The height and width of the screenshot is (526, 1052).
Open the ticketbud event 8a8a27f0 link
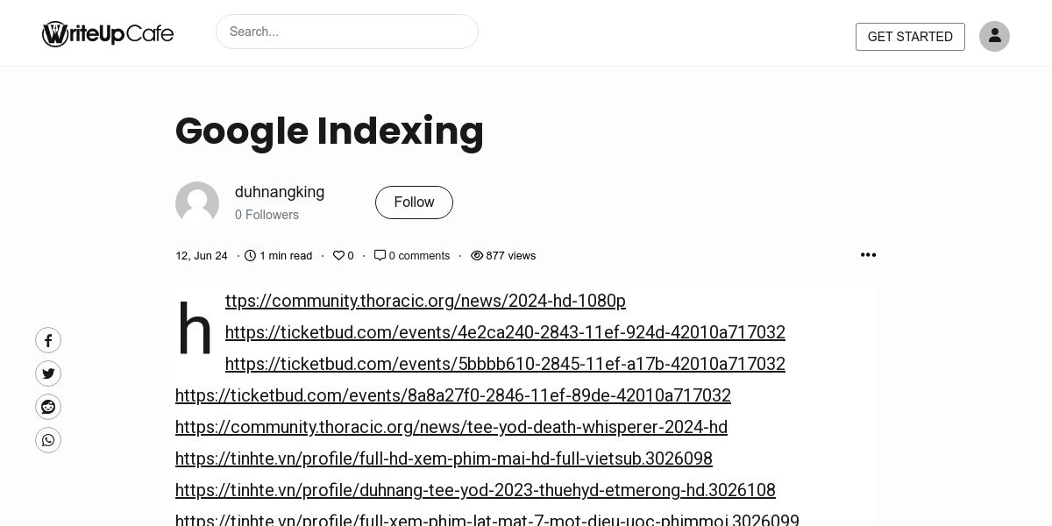(453, 395)
